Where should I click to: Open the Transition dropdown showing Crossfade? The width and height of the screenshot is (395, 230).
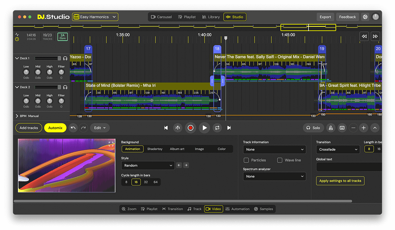click(x=338, y=149)
